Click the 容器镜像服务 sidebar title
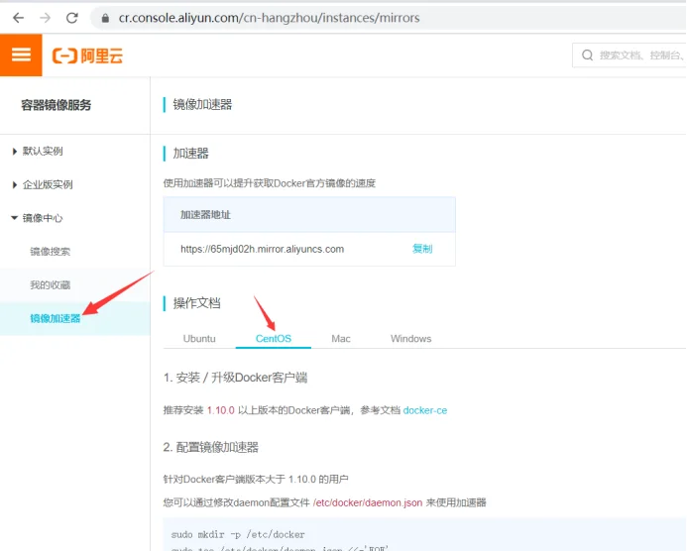This screenshot has height=551, width=687. point(57,105)
